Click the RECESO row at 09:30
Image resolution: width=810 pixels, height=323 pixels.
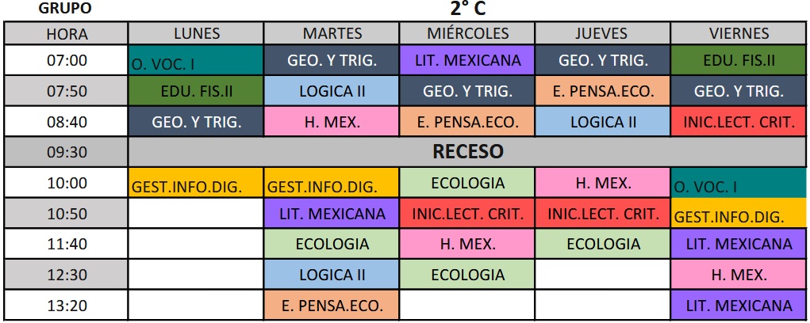(x=467, y=151)
